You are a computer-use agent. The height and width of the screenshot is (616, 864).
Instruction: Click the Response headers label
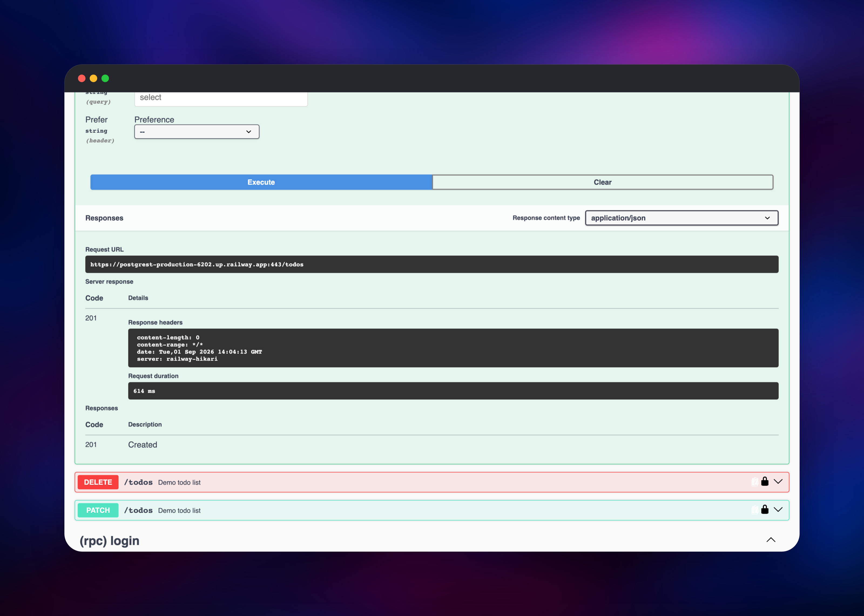coord(155,322)
